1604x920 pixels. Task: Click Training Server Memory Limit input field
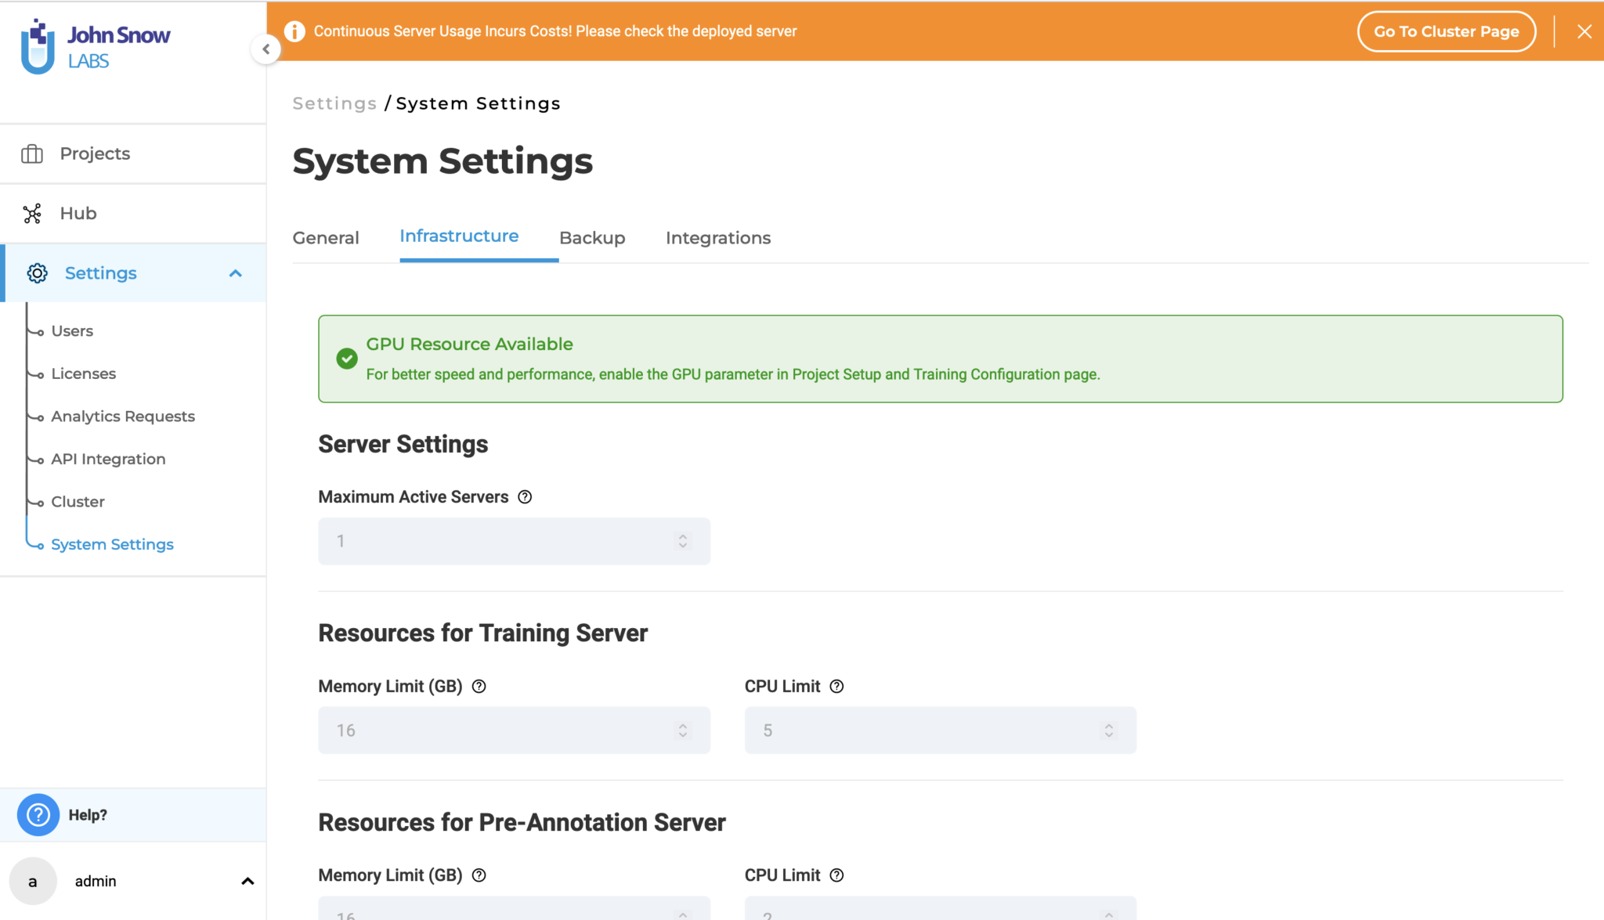pos(501,731)
